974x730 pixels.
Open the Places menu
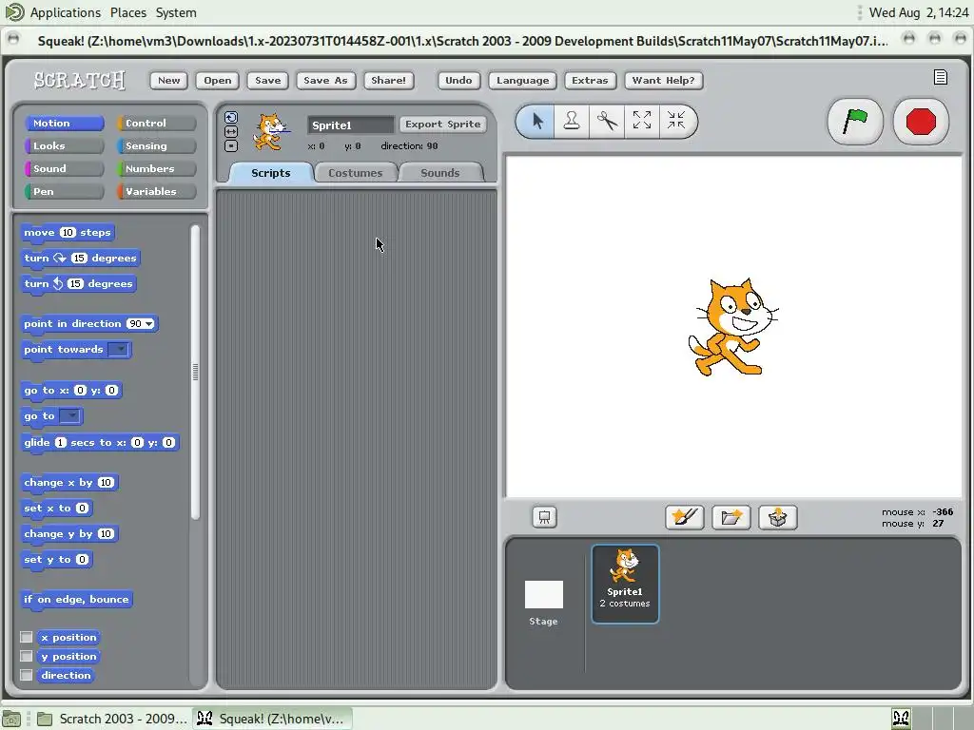coord(128,12)
